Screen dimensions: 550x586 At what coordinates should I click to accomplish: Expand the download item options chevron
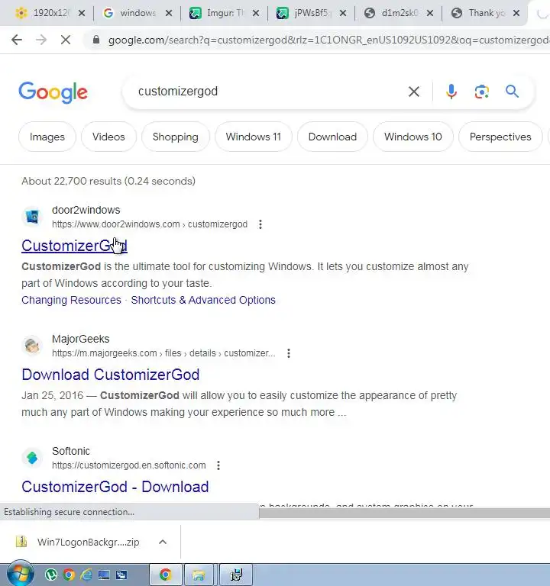(163, 542)
